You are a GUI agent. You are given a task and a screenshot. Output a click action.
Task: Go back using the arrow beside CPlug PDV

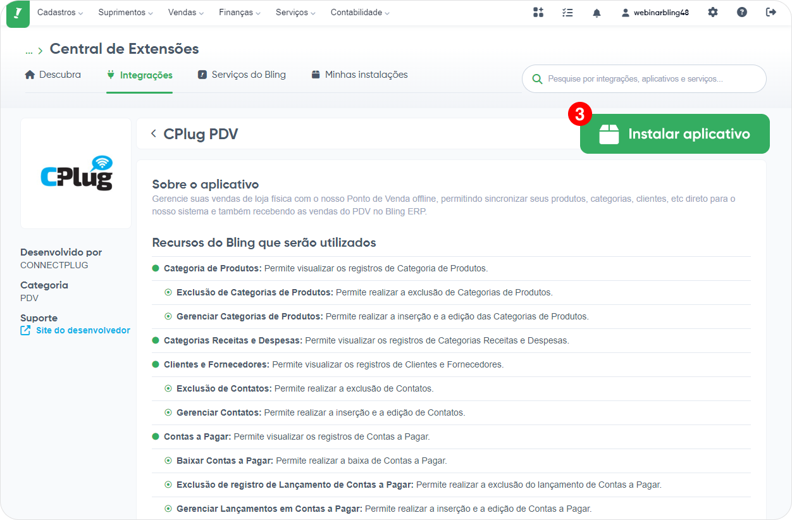point(153,133)
